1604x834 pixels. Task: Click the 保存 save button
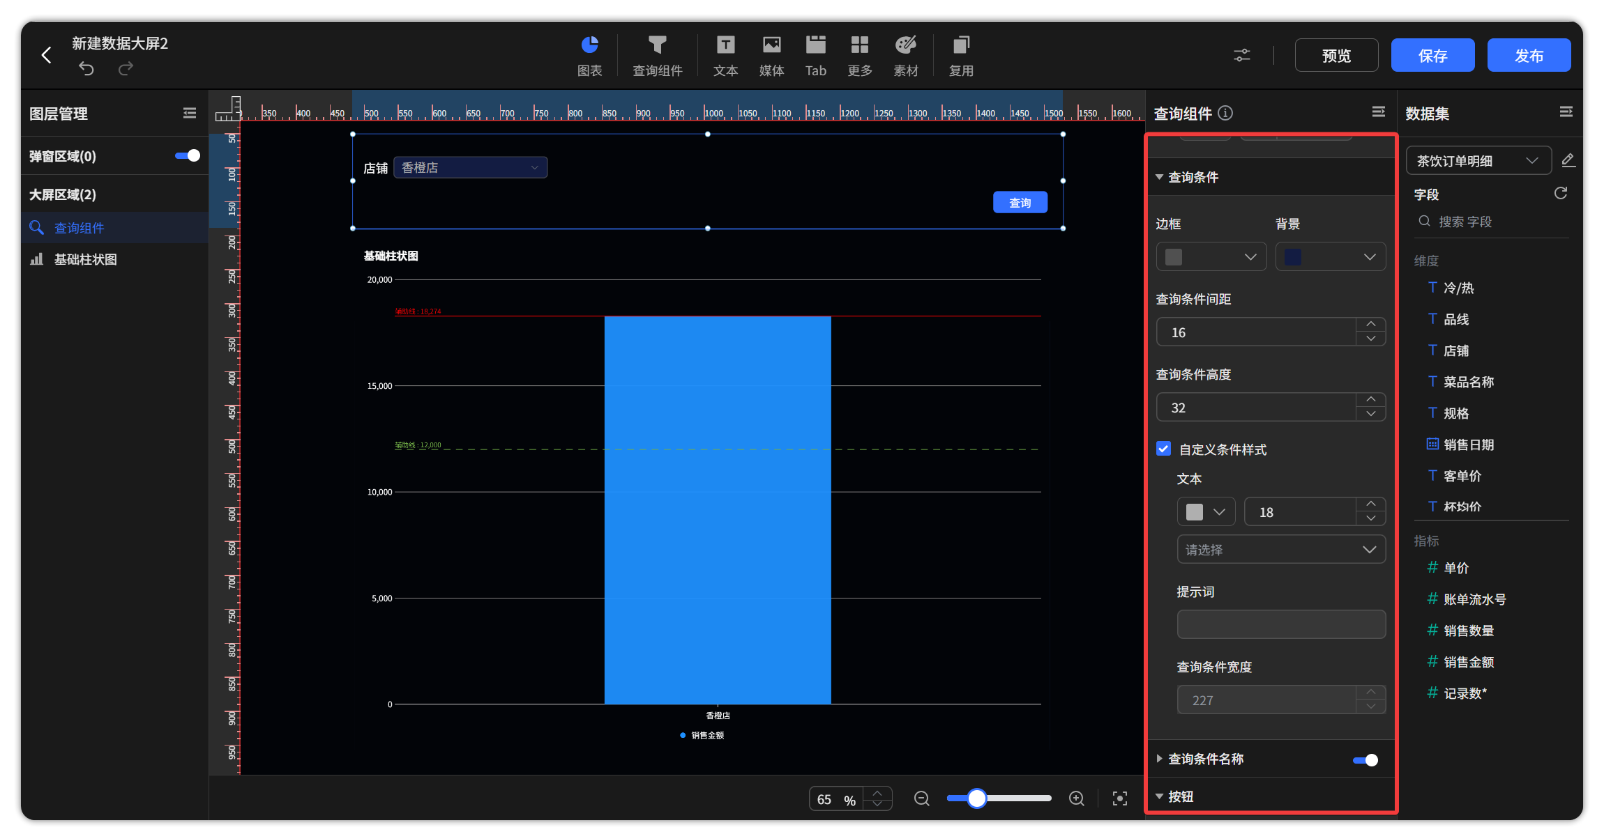point(1432,55)
